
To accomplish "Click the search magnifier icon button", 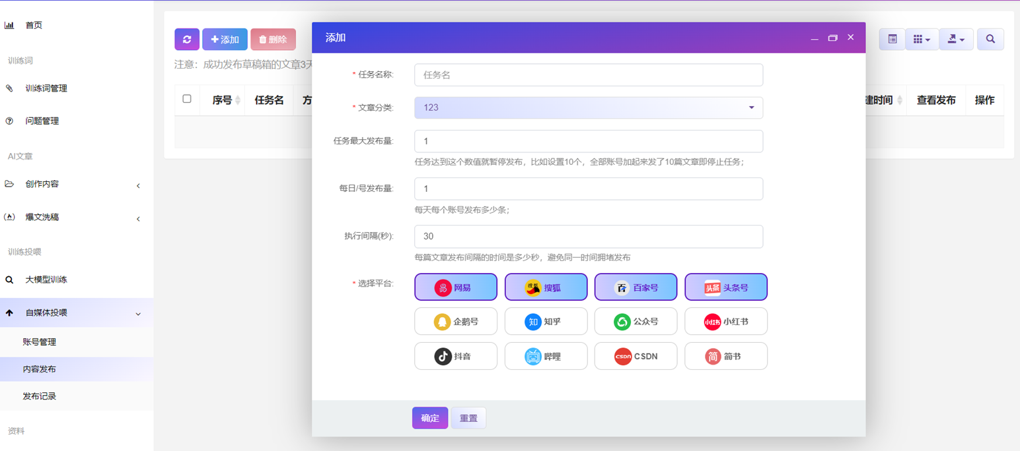I will (x=990, y=40).
